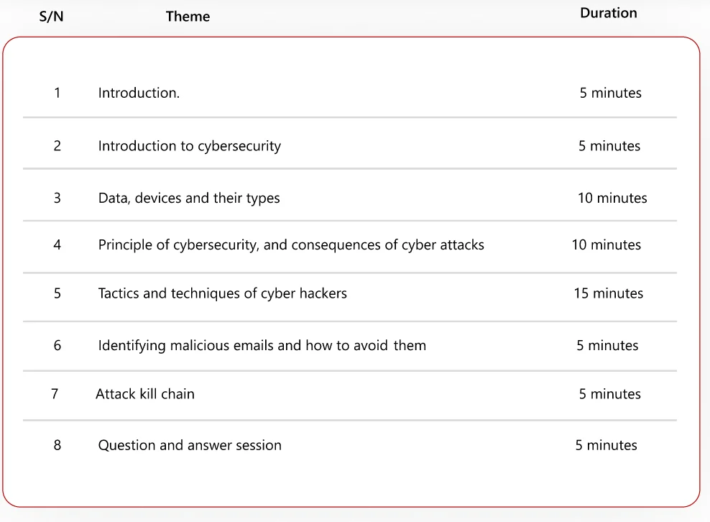
Task: Click the Duration column header
Action: pos(608,13)
